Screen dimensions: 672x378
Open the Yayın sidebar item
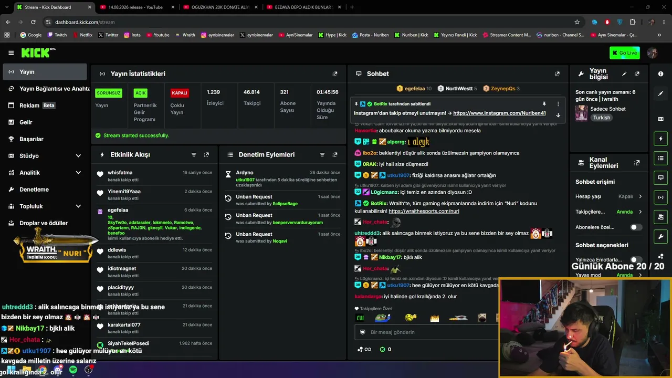tap(45, 72)
